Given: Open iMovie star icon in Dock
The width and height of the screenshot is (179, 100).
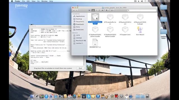Looking at the screenshot, I should point(112,96).
